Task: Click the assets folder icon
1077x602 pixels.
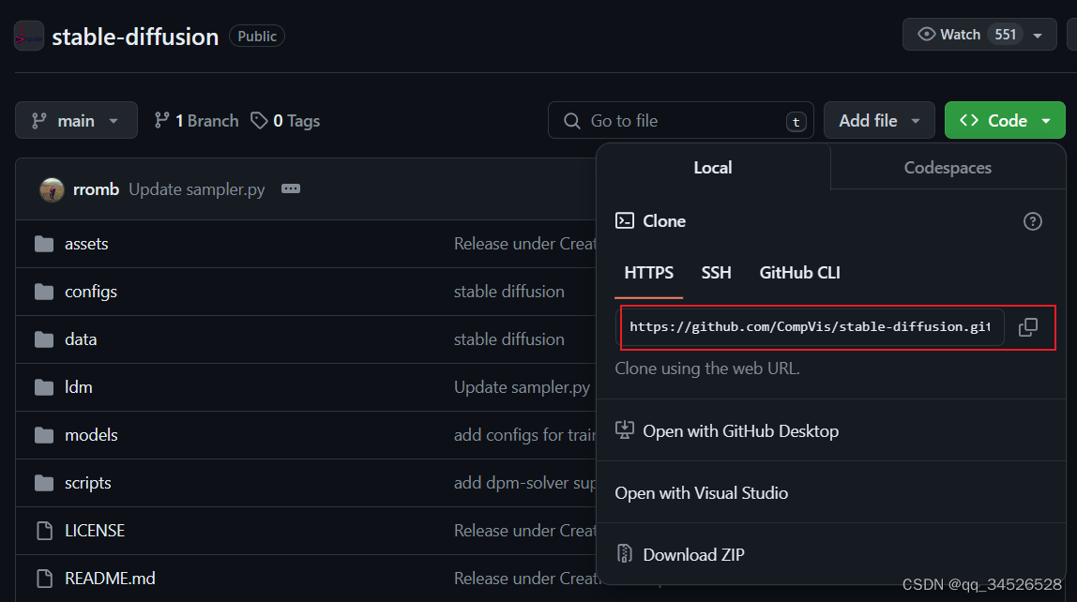Action: pos(44,243)
